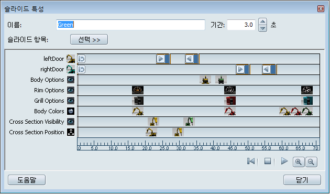330x194 pixels.
Task: Click the 이름 name field containing Green
Action: tap(131, 25)
